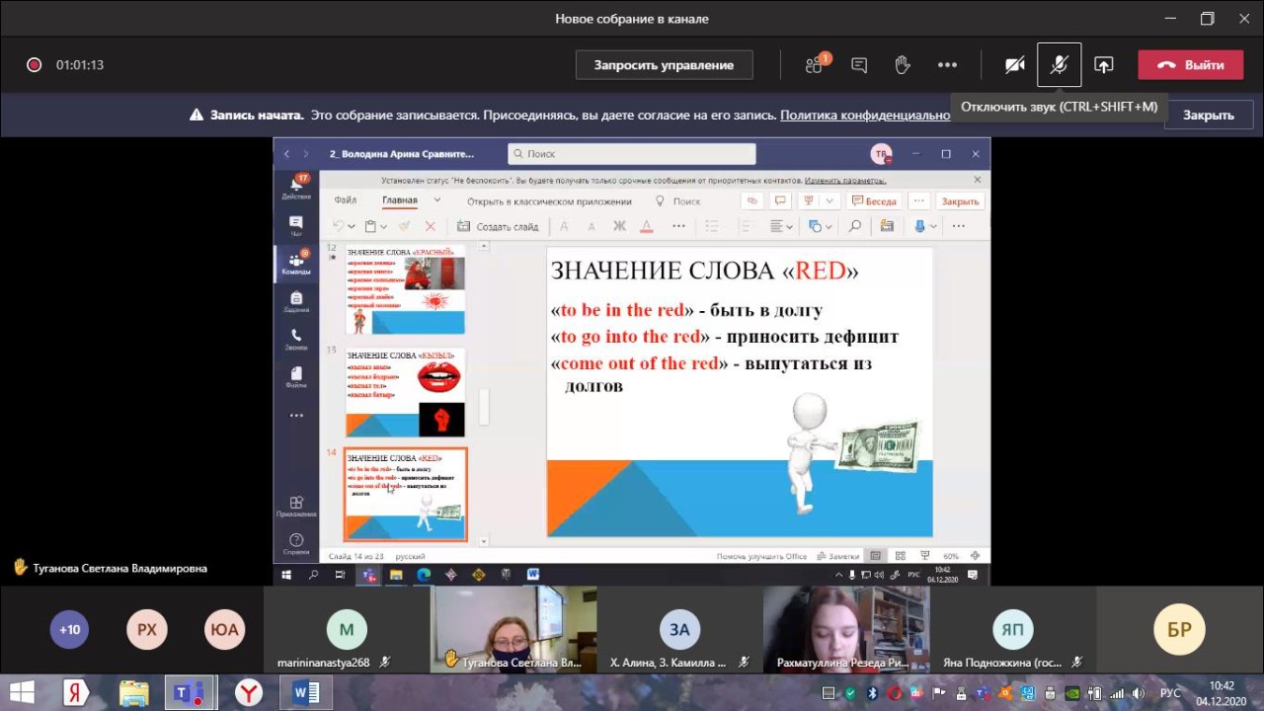
Task: Open the РУС input language switcher
Action: click(1170, 692)
